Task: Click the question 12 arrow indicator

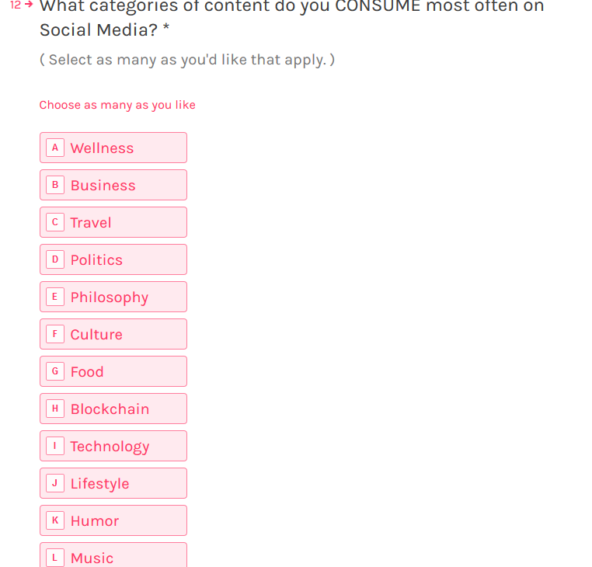Action: click(29, 5)
